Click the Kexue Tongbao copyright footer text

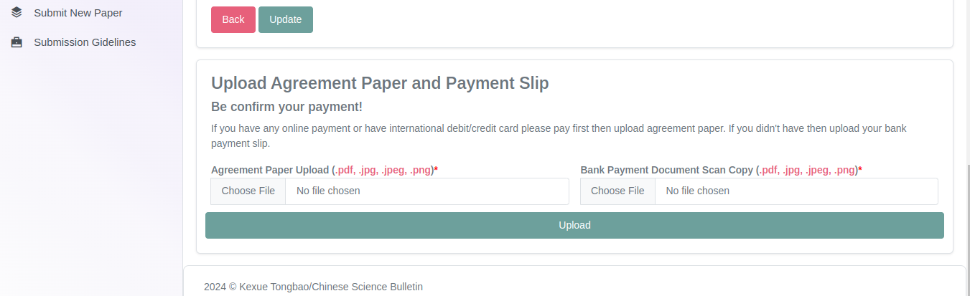click(313, 287)
